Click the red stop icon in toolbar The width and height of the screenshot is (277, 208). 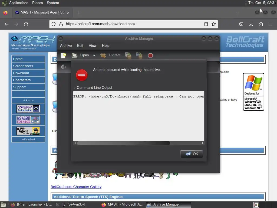(150, 55)
